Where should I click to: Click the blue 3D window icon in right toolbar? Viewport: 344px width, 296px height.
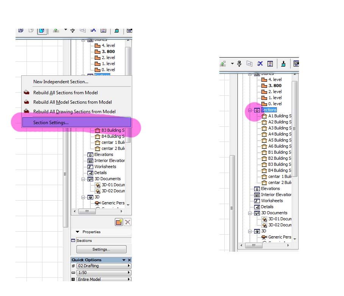(270, 64)
